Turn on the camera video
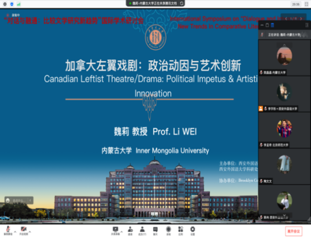Image resolution: width=311 pixels, height=239 pixels. pyautogui.click(x=23, y=231)
